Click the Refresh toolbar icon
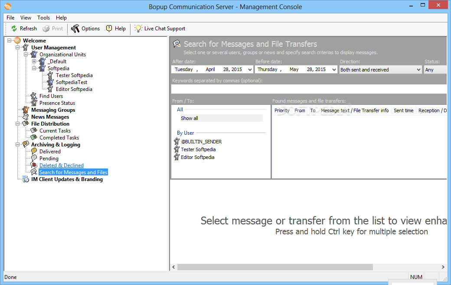 coord(14,29)
